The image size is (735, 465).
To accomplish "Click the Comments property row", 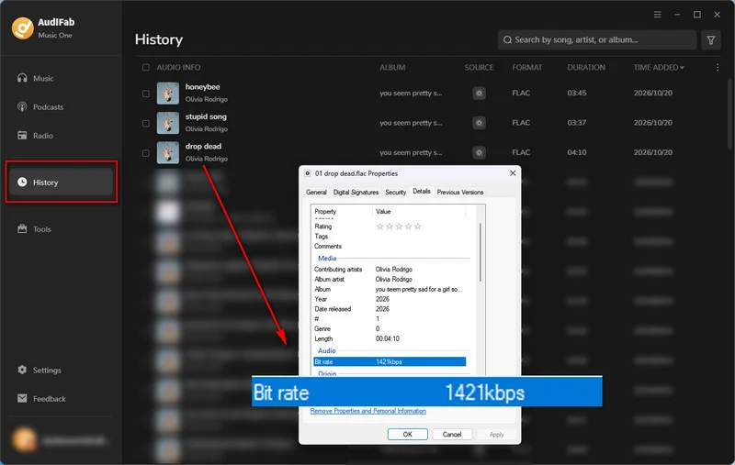I will (390, 246).
